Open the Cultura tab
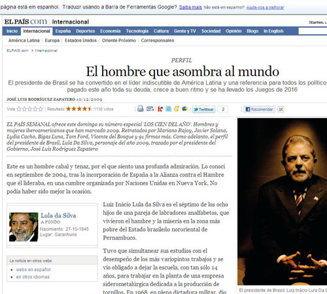The width and height of the screenshot is (327, 294). [x=161, y=31]
